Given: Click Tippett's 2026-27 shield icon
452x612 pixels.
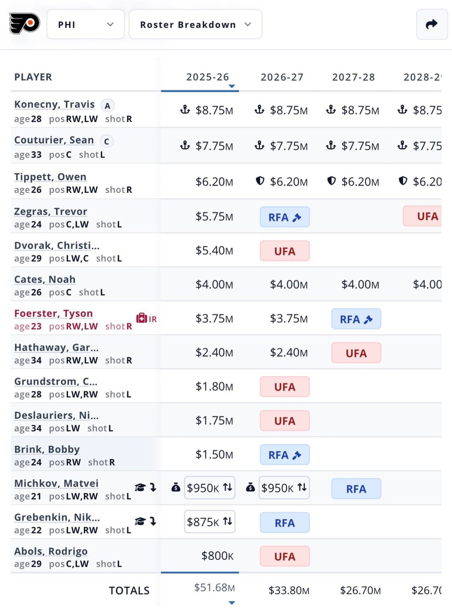Looking at the screenshot, I should [x=260, y=181].
